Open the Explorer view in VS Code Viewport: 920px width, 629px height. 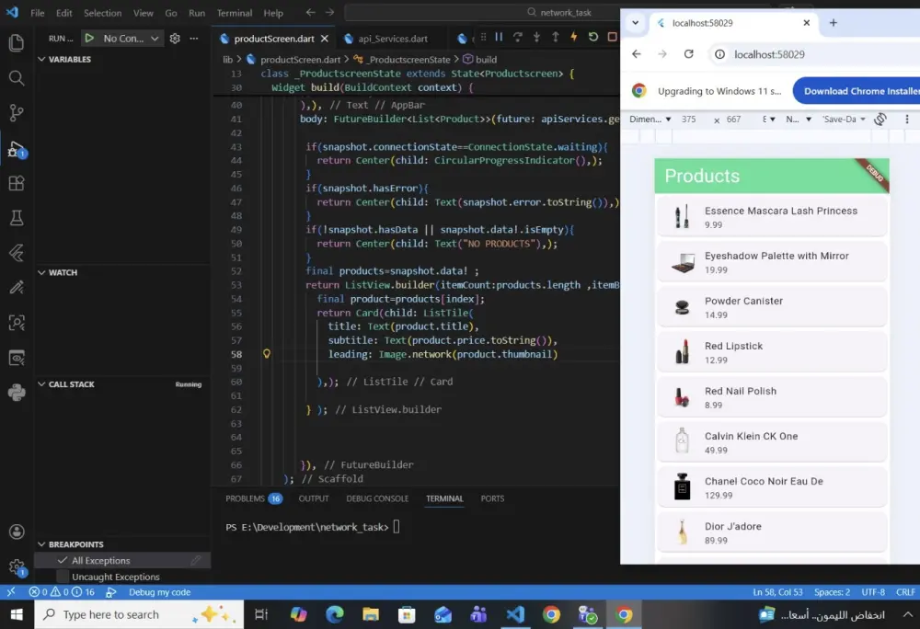point(16,42)
